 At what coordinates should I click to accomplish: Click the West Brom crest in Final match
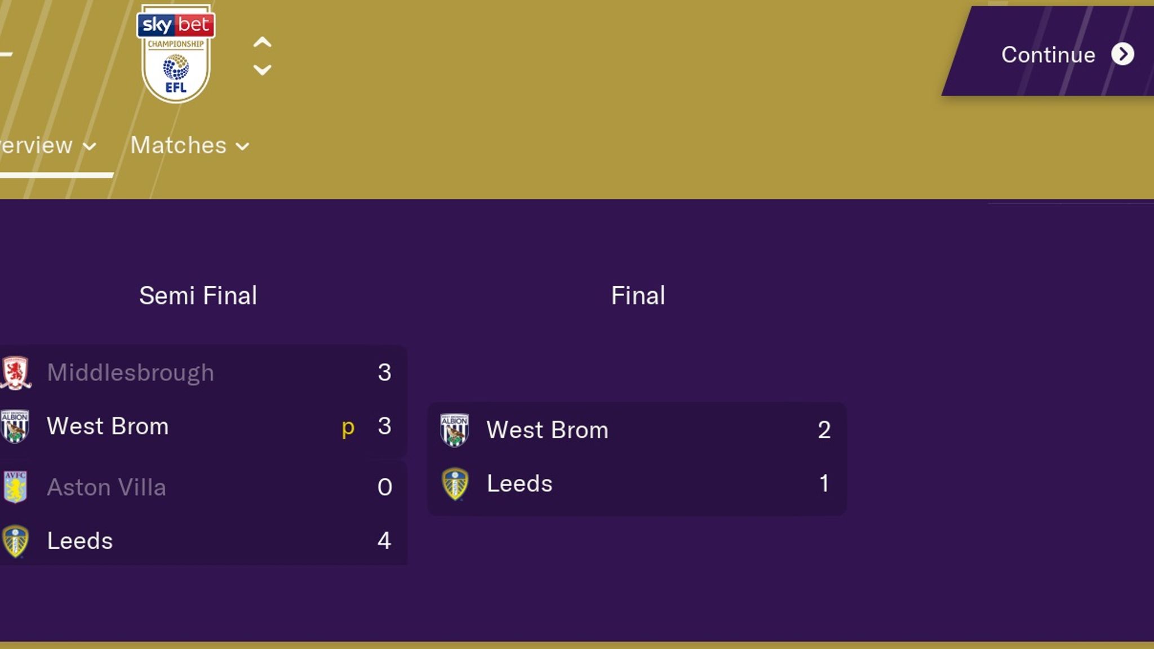[454, 429]
